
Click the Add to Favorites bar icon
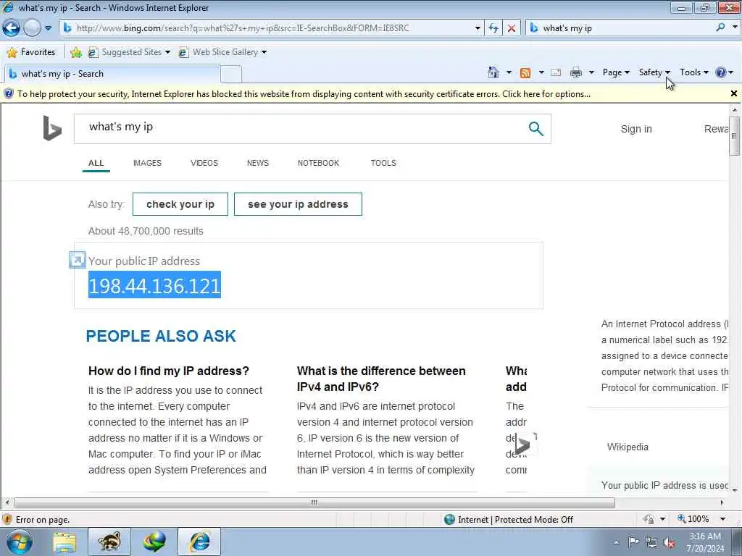pos(75,52)
